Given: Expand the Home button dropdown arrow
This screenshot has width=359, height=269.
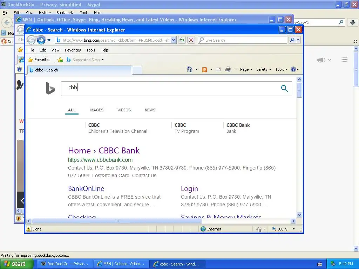Looking at the screenshot, I should pyautogui.click(x=196, y=69).
